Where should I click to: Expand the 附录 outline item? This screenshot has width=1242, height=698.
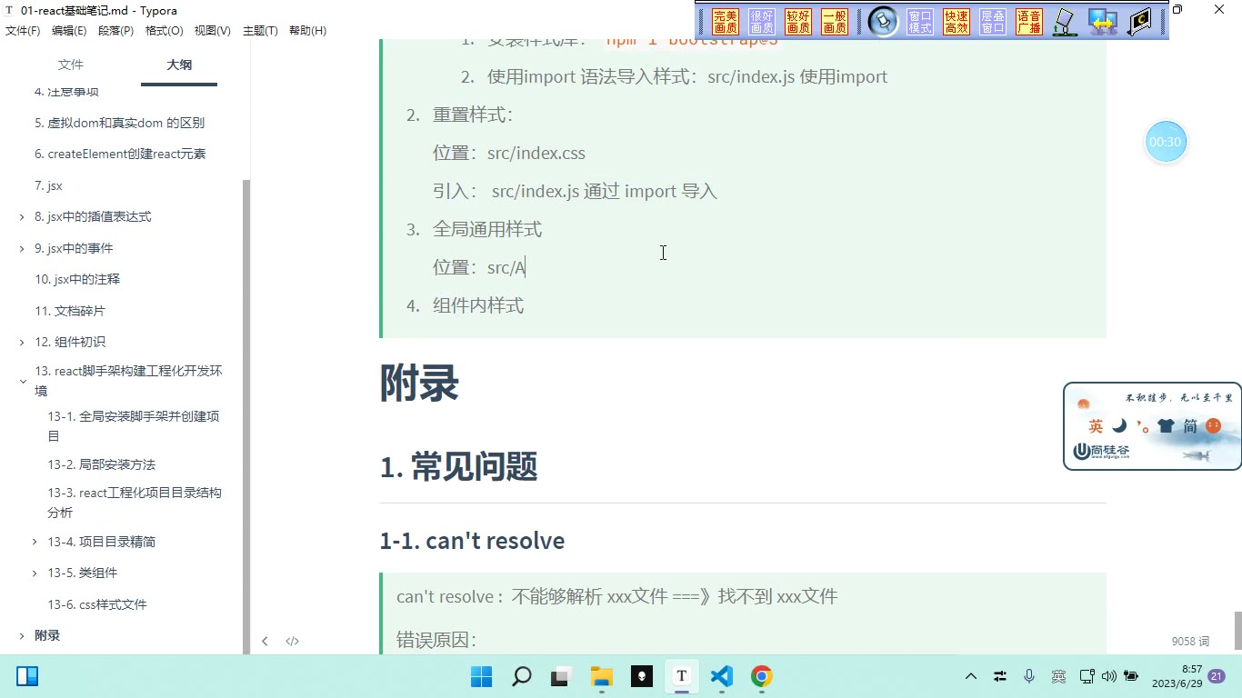(x=22, y=636)
